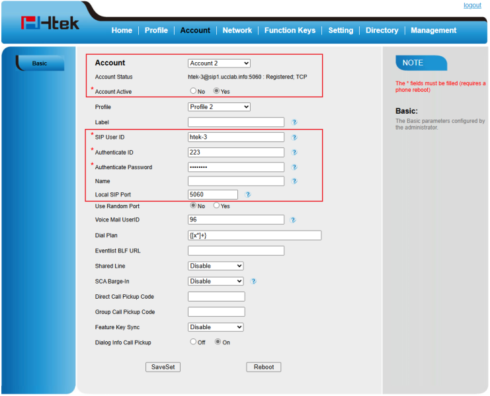Image resolution: width=490 pixels, height=396 pixels.
Task: Open help icon for Voice Mail UserID
Action: tap(292, 220)
